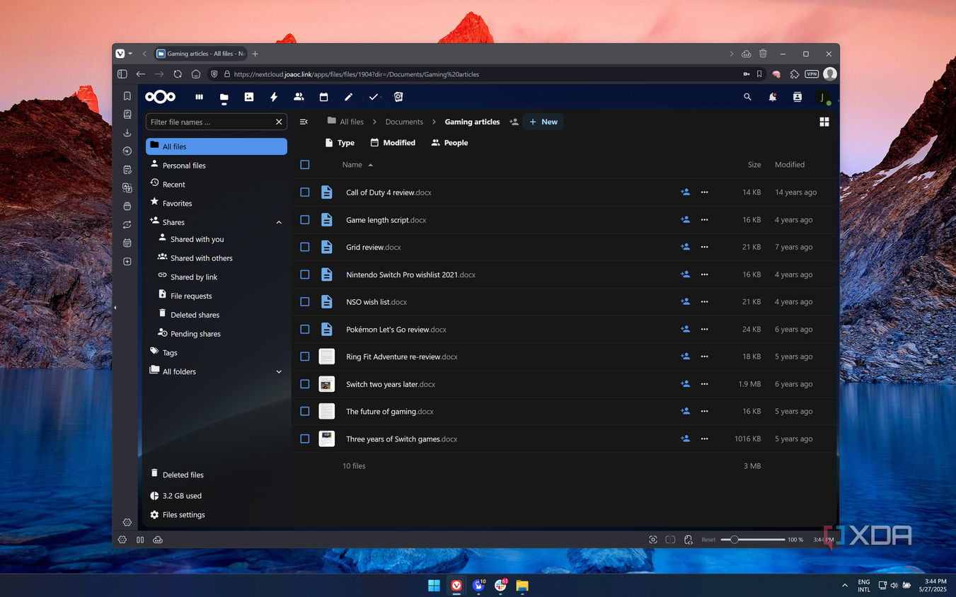Check Grid review.docx checkbox
Image resolution: width=956 pixels, height=597 pixels.
pos(305,247)
